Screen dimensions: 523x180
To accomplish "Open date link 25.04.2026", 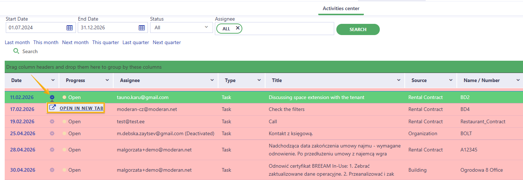I will (22, 133).
